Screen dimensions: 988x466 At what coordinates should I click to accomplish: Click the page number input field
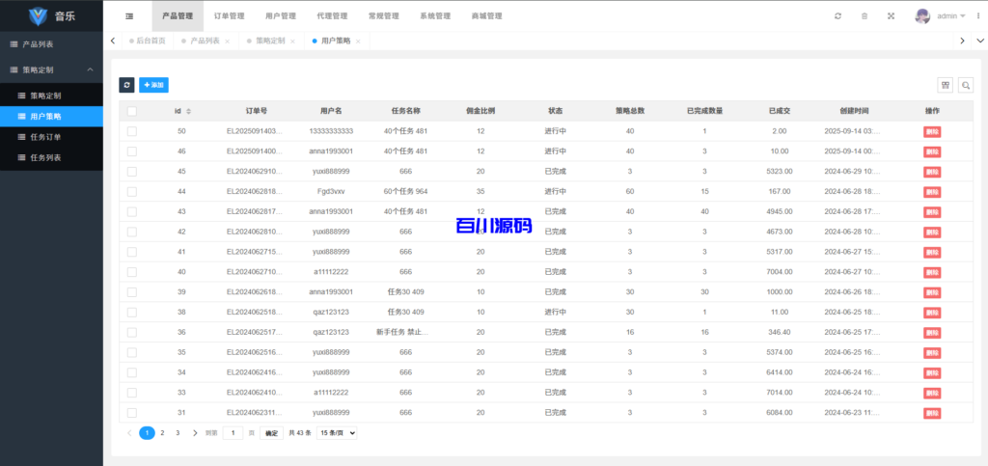pyautogui.click(x=233, y=433)
